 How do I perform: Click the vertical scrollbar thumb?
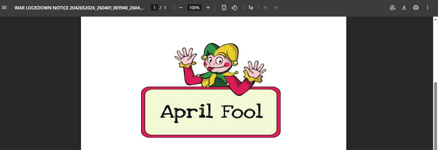click(x=436, y=114)
